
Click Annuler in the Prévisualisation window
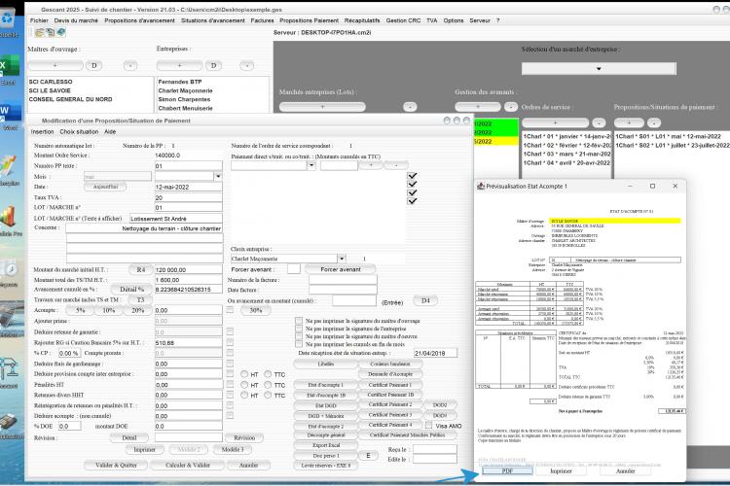625,470
